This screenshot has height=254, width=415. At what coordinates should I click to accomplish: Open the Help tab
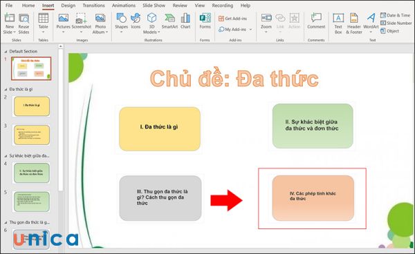tap(246, 6)
